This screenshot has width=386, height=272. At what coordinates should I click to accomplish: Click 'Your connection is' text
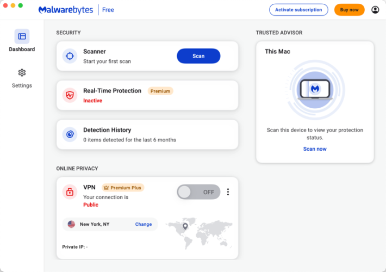tap(105, 197)
